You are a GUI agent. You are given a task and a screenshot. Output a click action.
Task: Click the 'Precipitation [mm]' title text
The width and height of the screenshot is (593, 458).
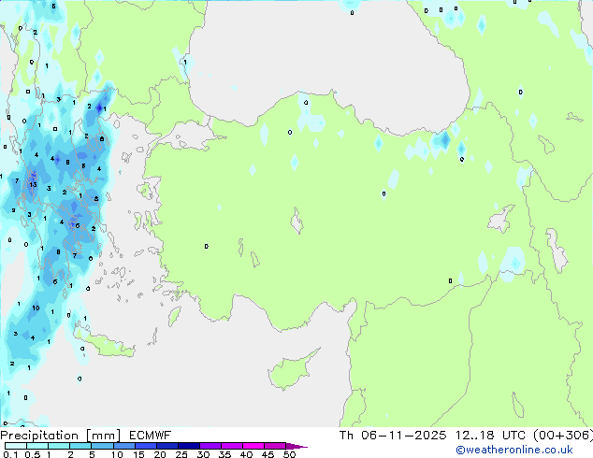(x=61, y=436)
